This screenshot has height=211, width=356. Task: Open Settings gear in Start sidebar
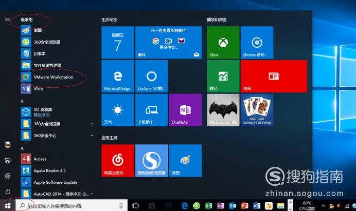(x=8, y=176)
